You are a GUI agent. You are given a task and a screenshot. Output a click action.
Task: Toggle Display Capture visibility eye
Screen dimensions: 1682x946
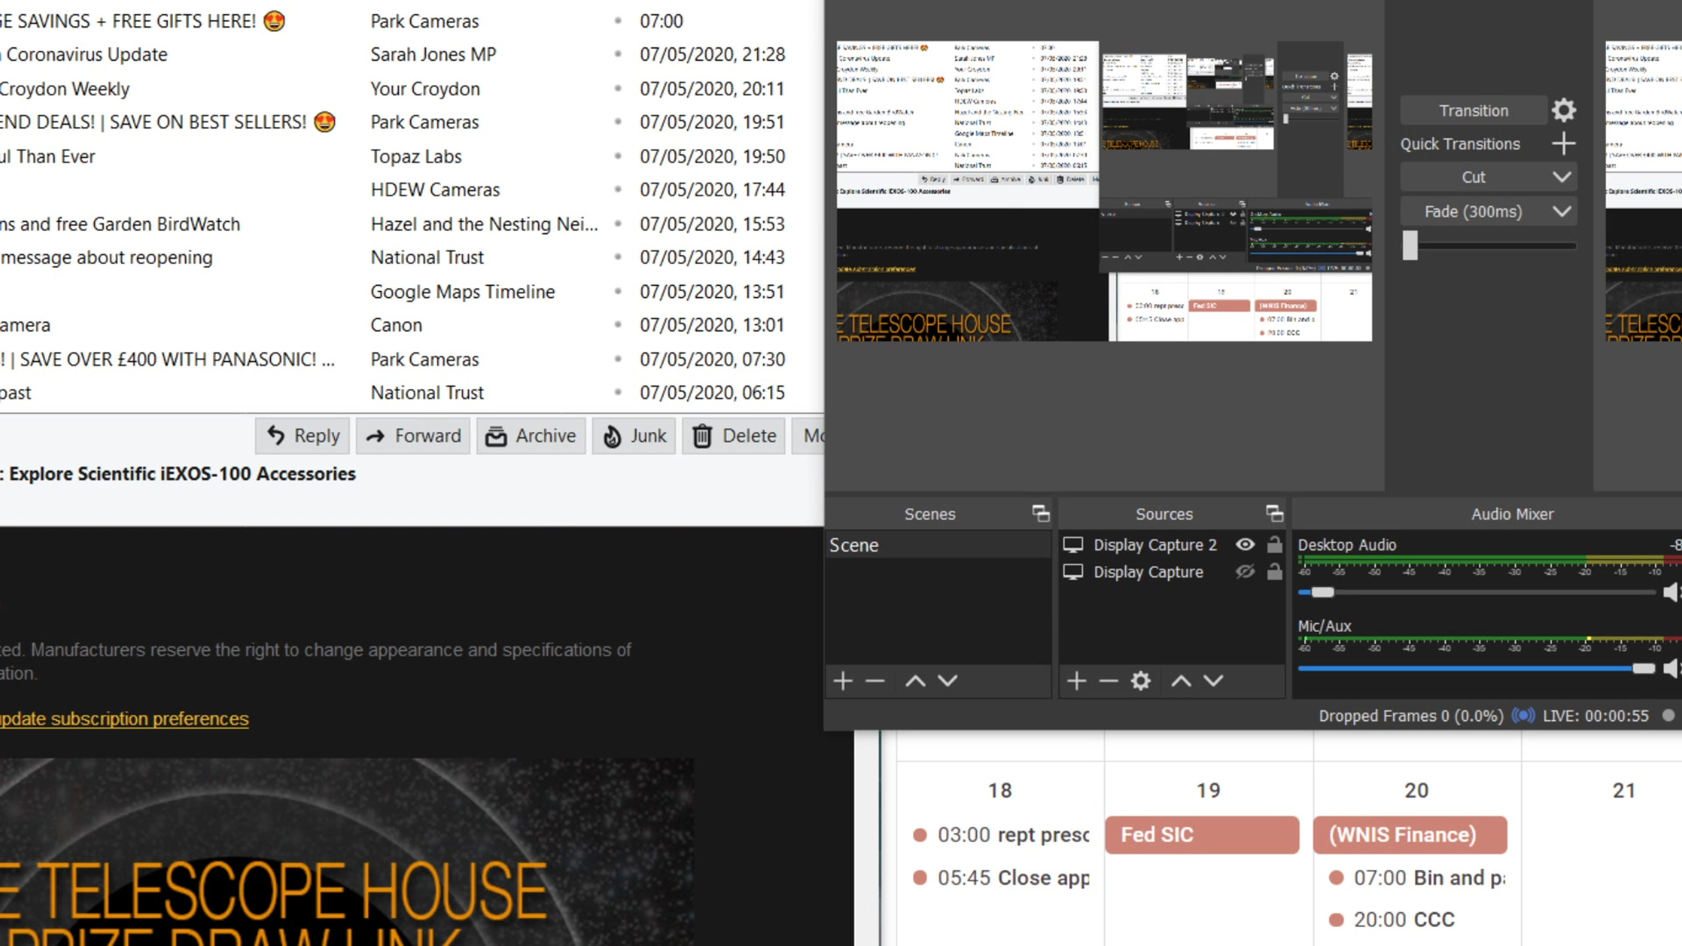1245,572
